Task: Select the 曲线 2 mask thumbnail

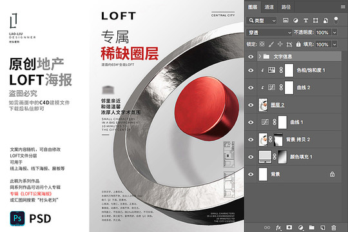Action: coord(289,88)
